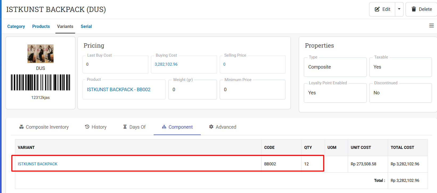This screenshot has width=437, height=193.
Task: Click the ISTKUNST BACKPACK variant link
Action: pos(38,164)
